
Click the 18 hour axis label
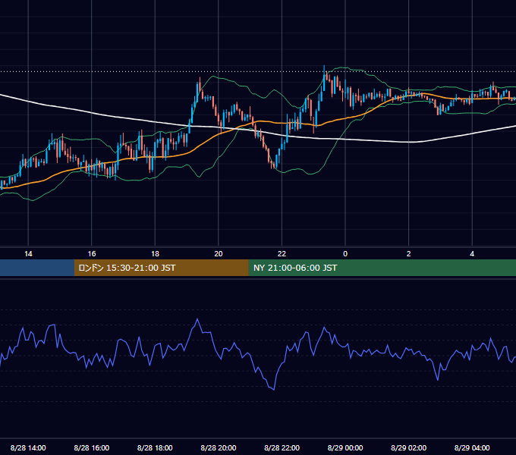(155, 254)
